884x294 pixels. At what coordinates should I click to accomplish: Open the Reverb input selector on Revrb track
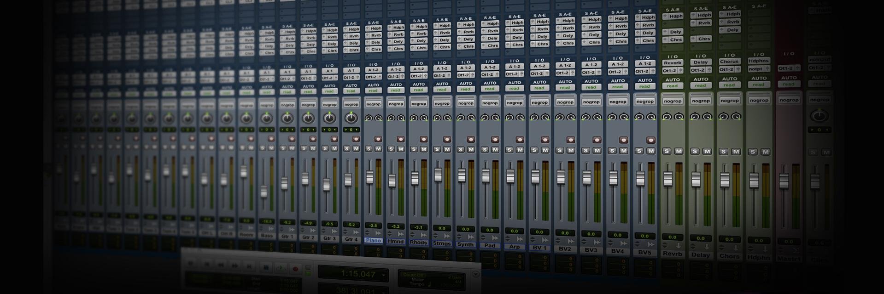point(673,63)
